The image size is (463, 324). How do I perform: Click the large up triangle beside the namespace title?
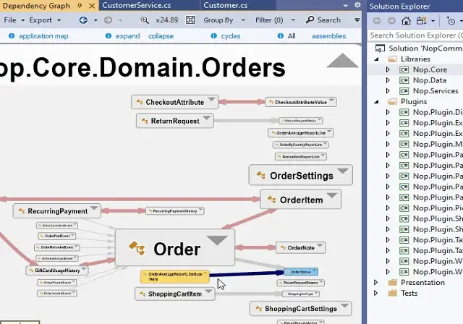point(342,61)
